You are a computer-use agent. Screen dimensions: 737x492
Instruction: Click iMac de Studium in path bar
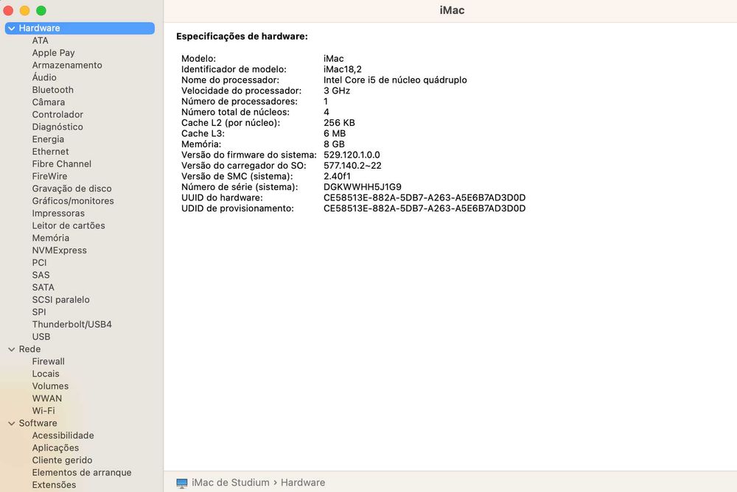tap(230, 482)
